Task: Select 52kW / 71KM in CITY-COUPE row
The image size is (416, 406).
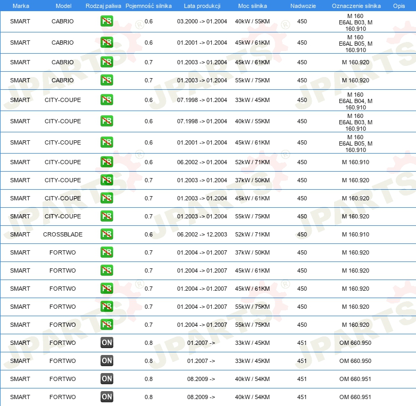Action: pyautogui.click(x=252, y=162)
